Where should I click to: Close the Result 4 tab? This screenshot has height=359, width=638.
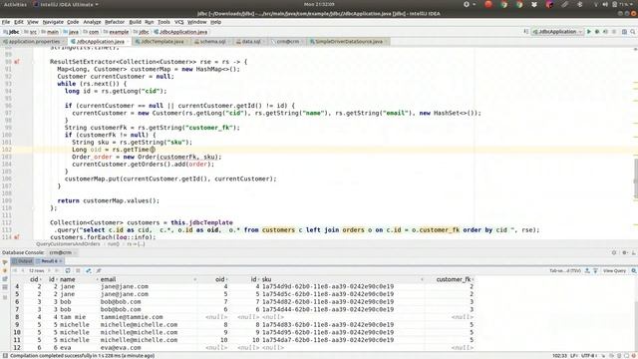tap(61, 261)
